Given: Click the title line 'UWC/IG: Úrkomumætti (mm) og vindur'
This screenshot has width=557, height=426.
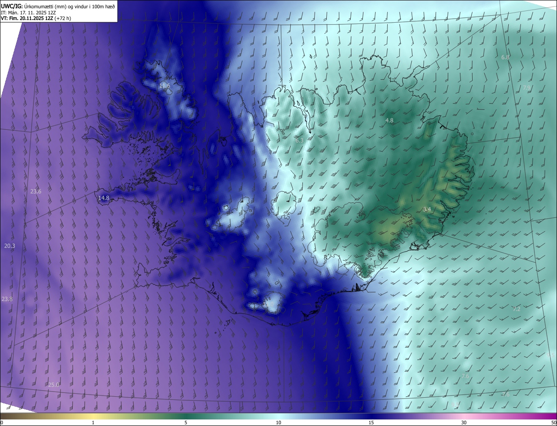Looking at the screenshot, I should 58,6.
